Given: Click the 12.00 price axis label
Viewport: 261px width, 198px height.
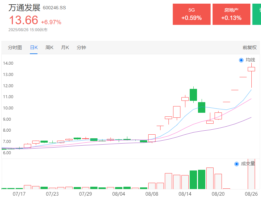Looking at the screenshot, I should [8, 86].
